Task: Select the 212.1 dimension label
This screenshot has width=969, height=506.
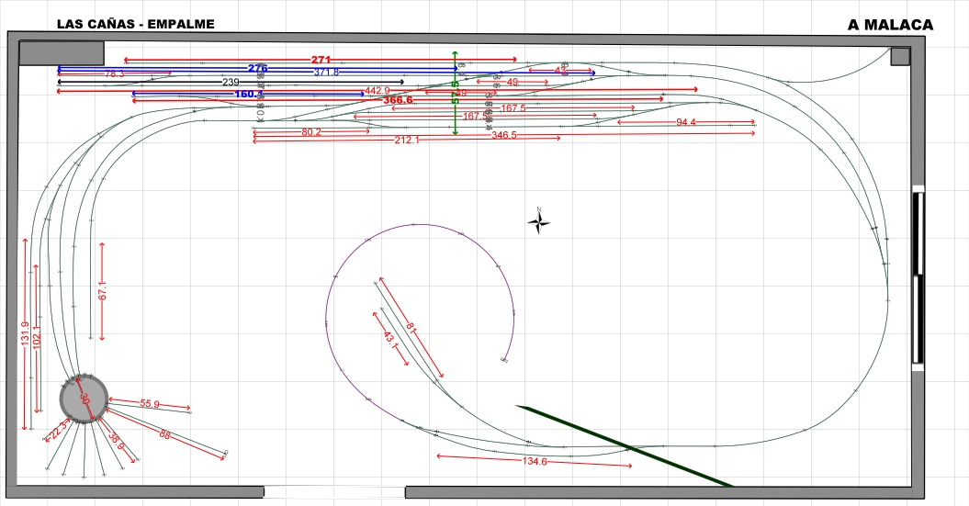Action: [x=407, y=141]
